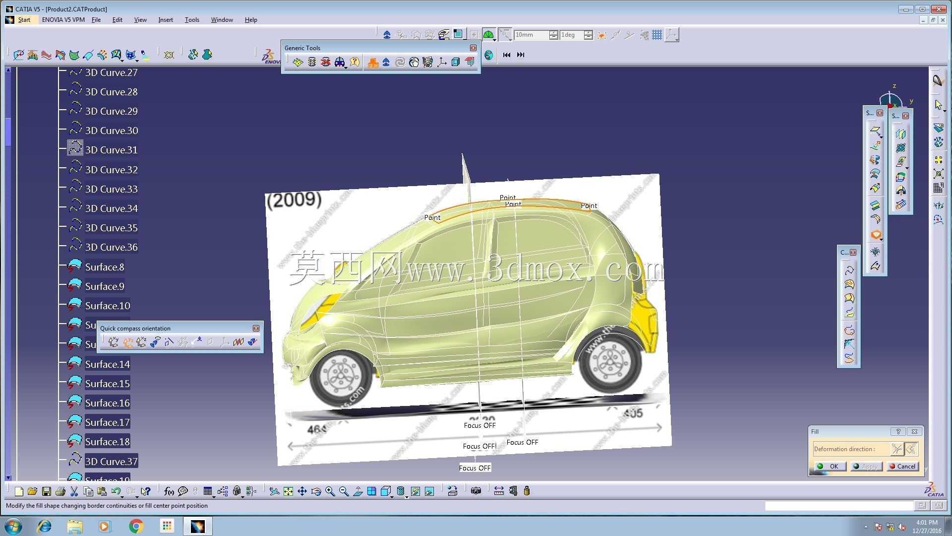
Task: Click the Normal View icon
Action: (357, 491)
